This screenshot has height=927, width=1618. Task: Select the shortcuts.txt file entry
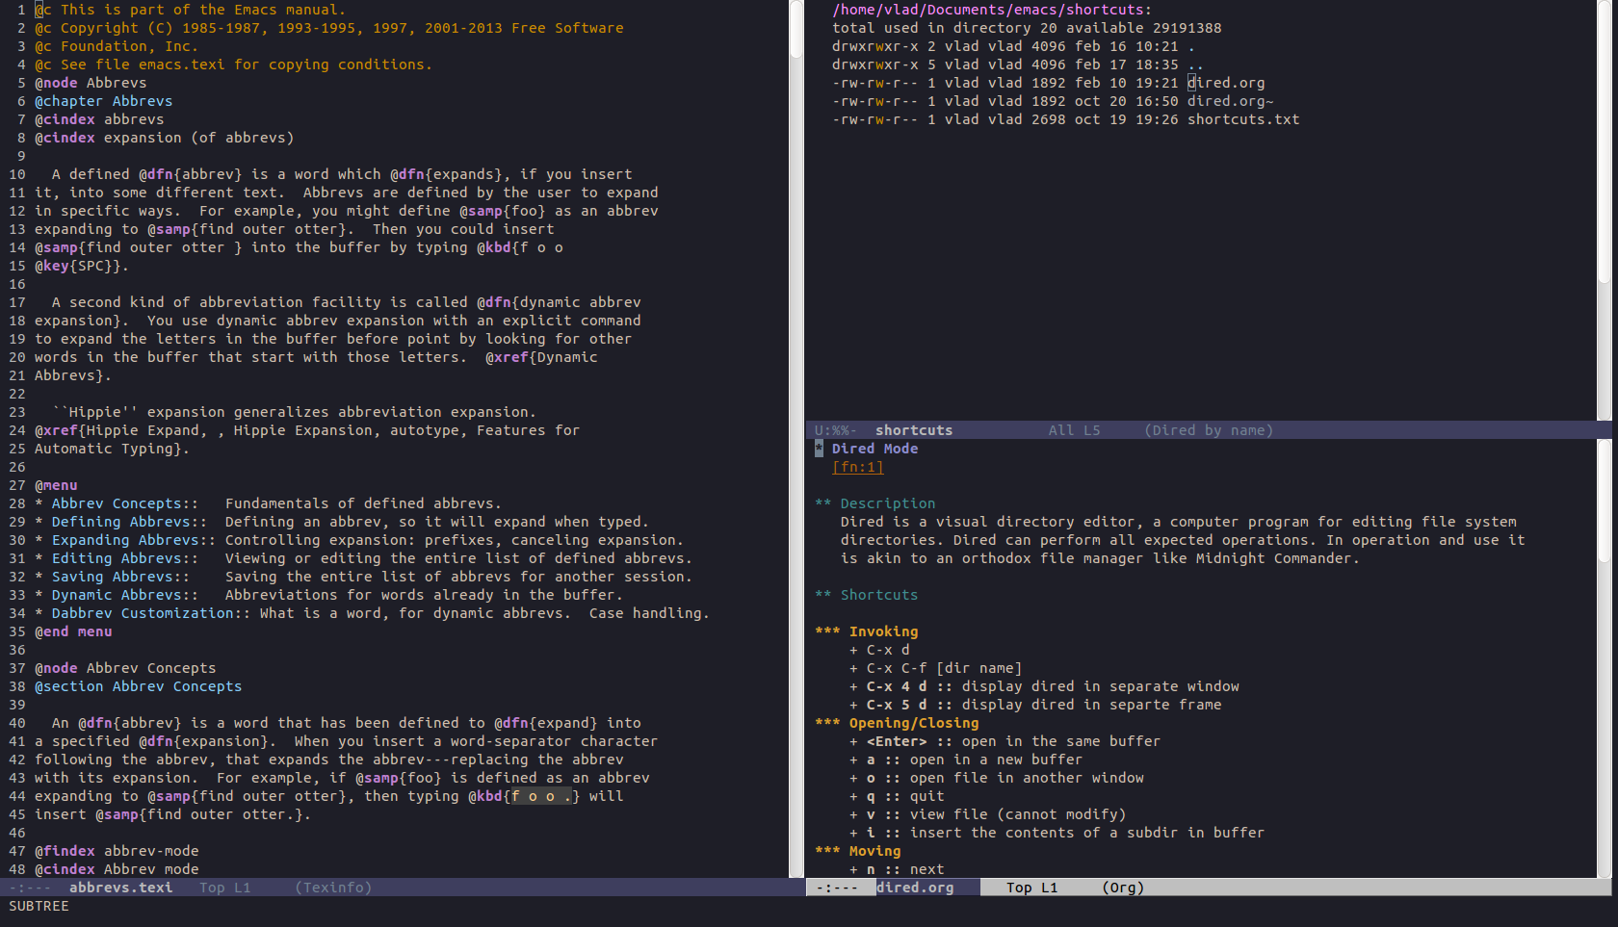click(x=1242, y=119)
